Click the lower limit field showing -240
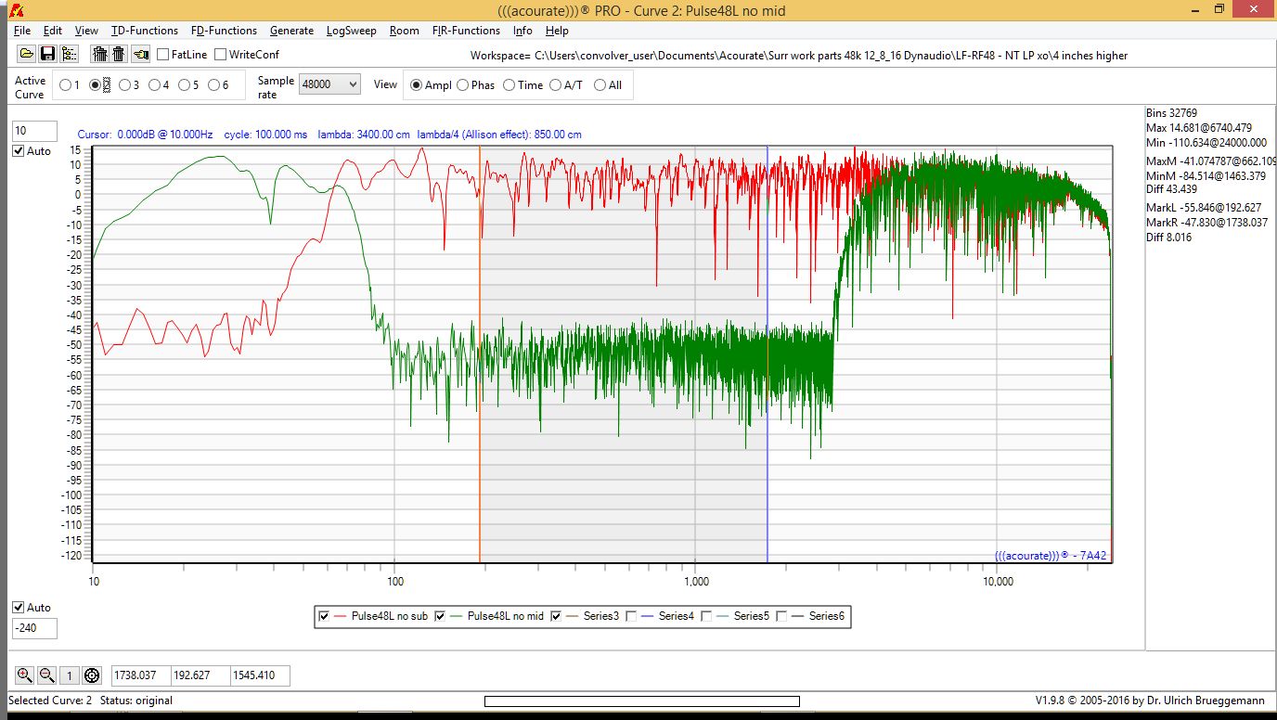The height and width of the screenshot is (720, 1277). pos(34,629)
